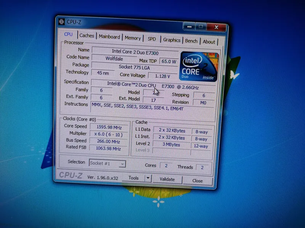Image resolution: width=305 pixels, height=228 pixels.
Task: Click the Intel Core 2 Duo logo badge
Action: 199,66
